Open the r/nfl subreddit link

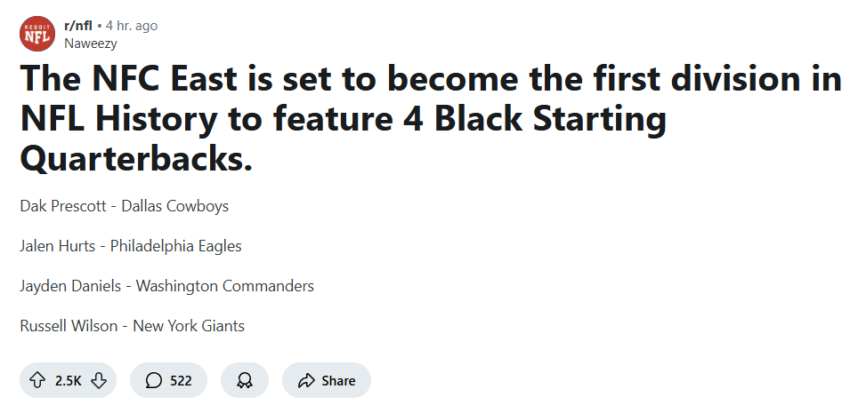78,26
